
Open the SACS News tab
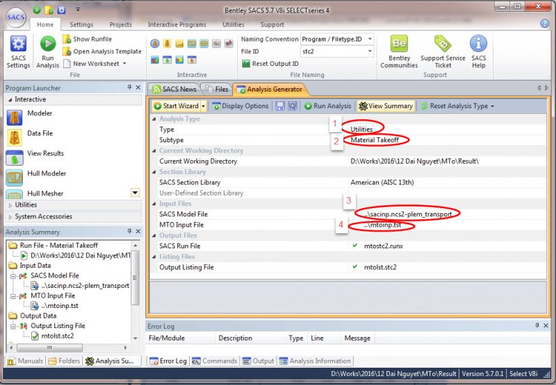tap(174, 89)
